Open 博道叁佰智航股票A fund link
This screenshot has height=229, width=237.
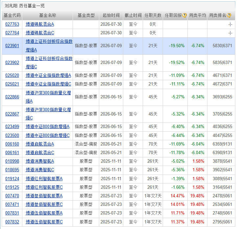point(44,196)
